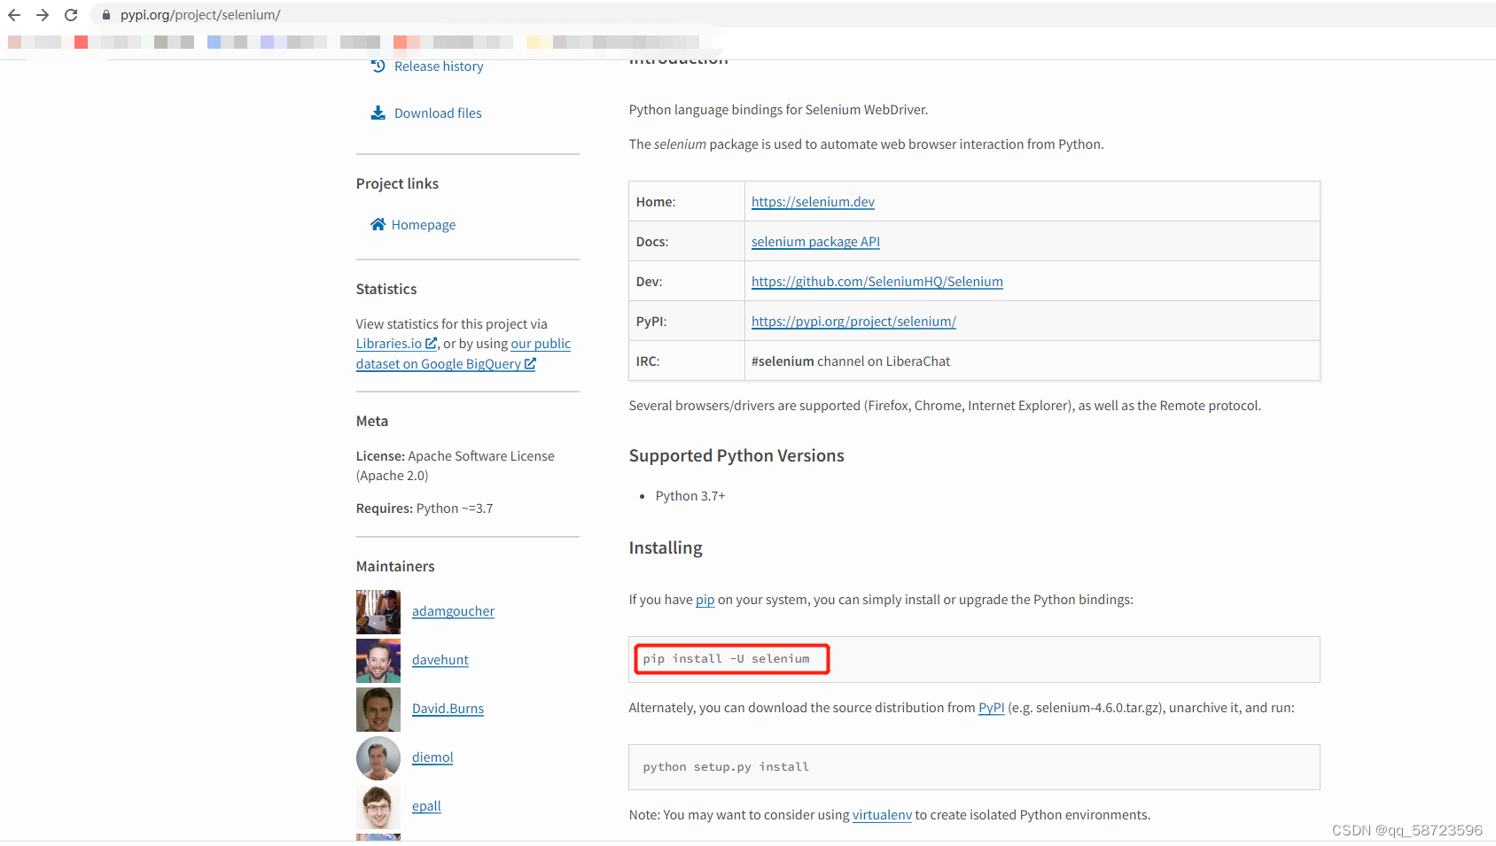
Task: Click the external-link icon next to Libraries.io
Action: click(x=431, y=343)
